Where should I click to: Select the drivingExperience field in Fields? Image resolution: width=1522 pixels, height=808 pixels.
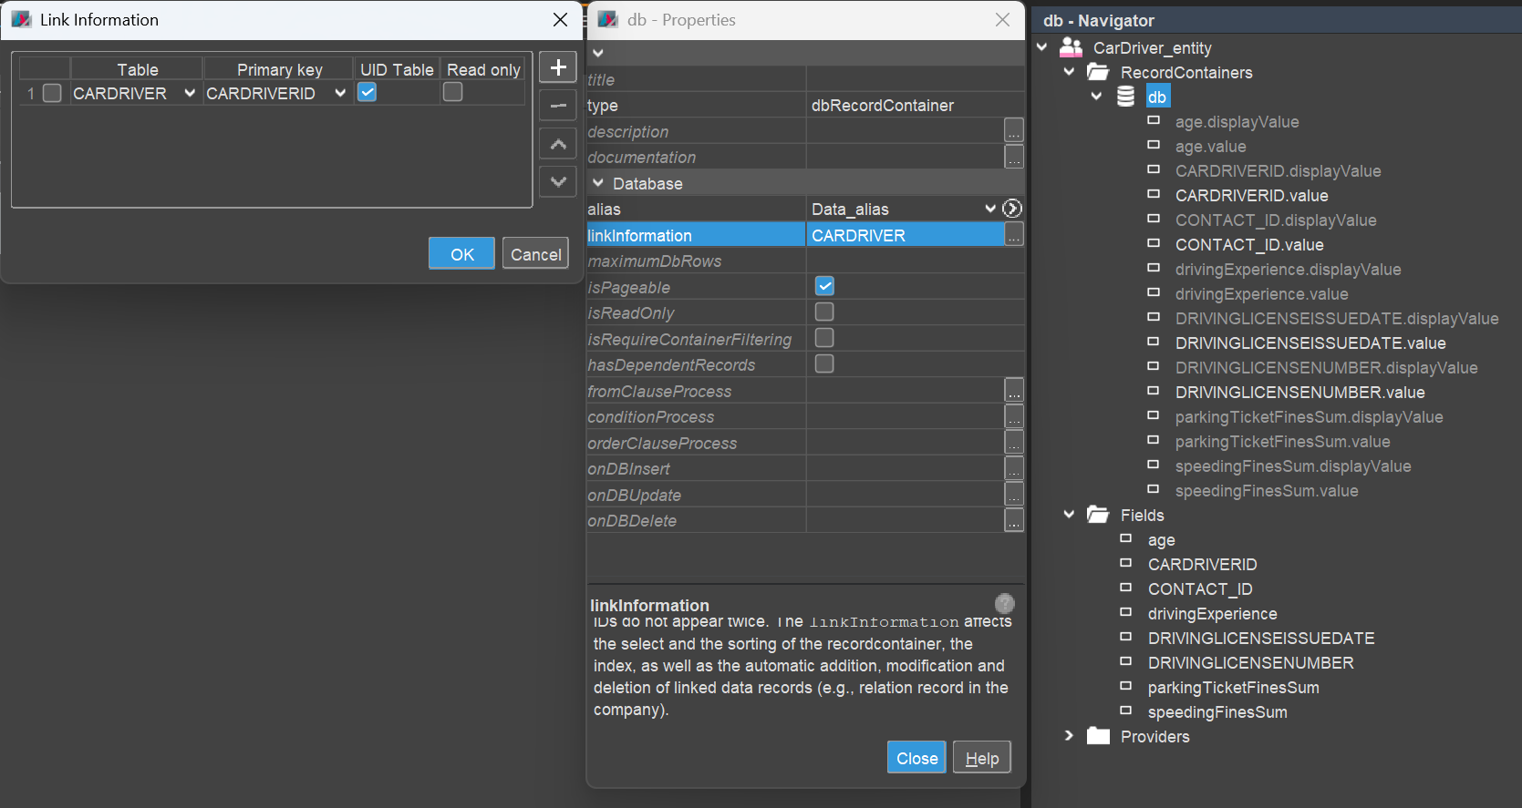(1212, 614)
